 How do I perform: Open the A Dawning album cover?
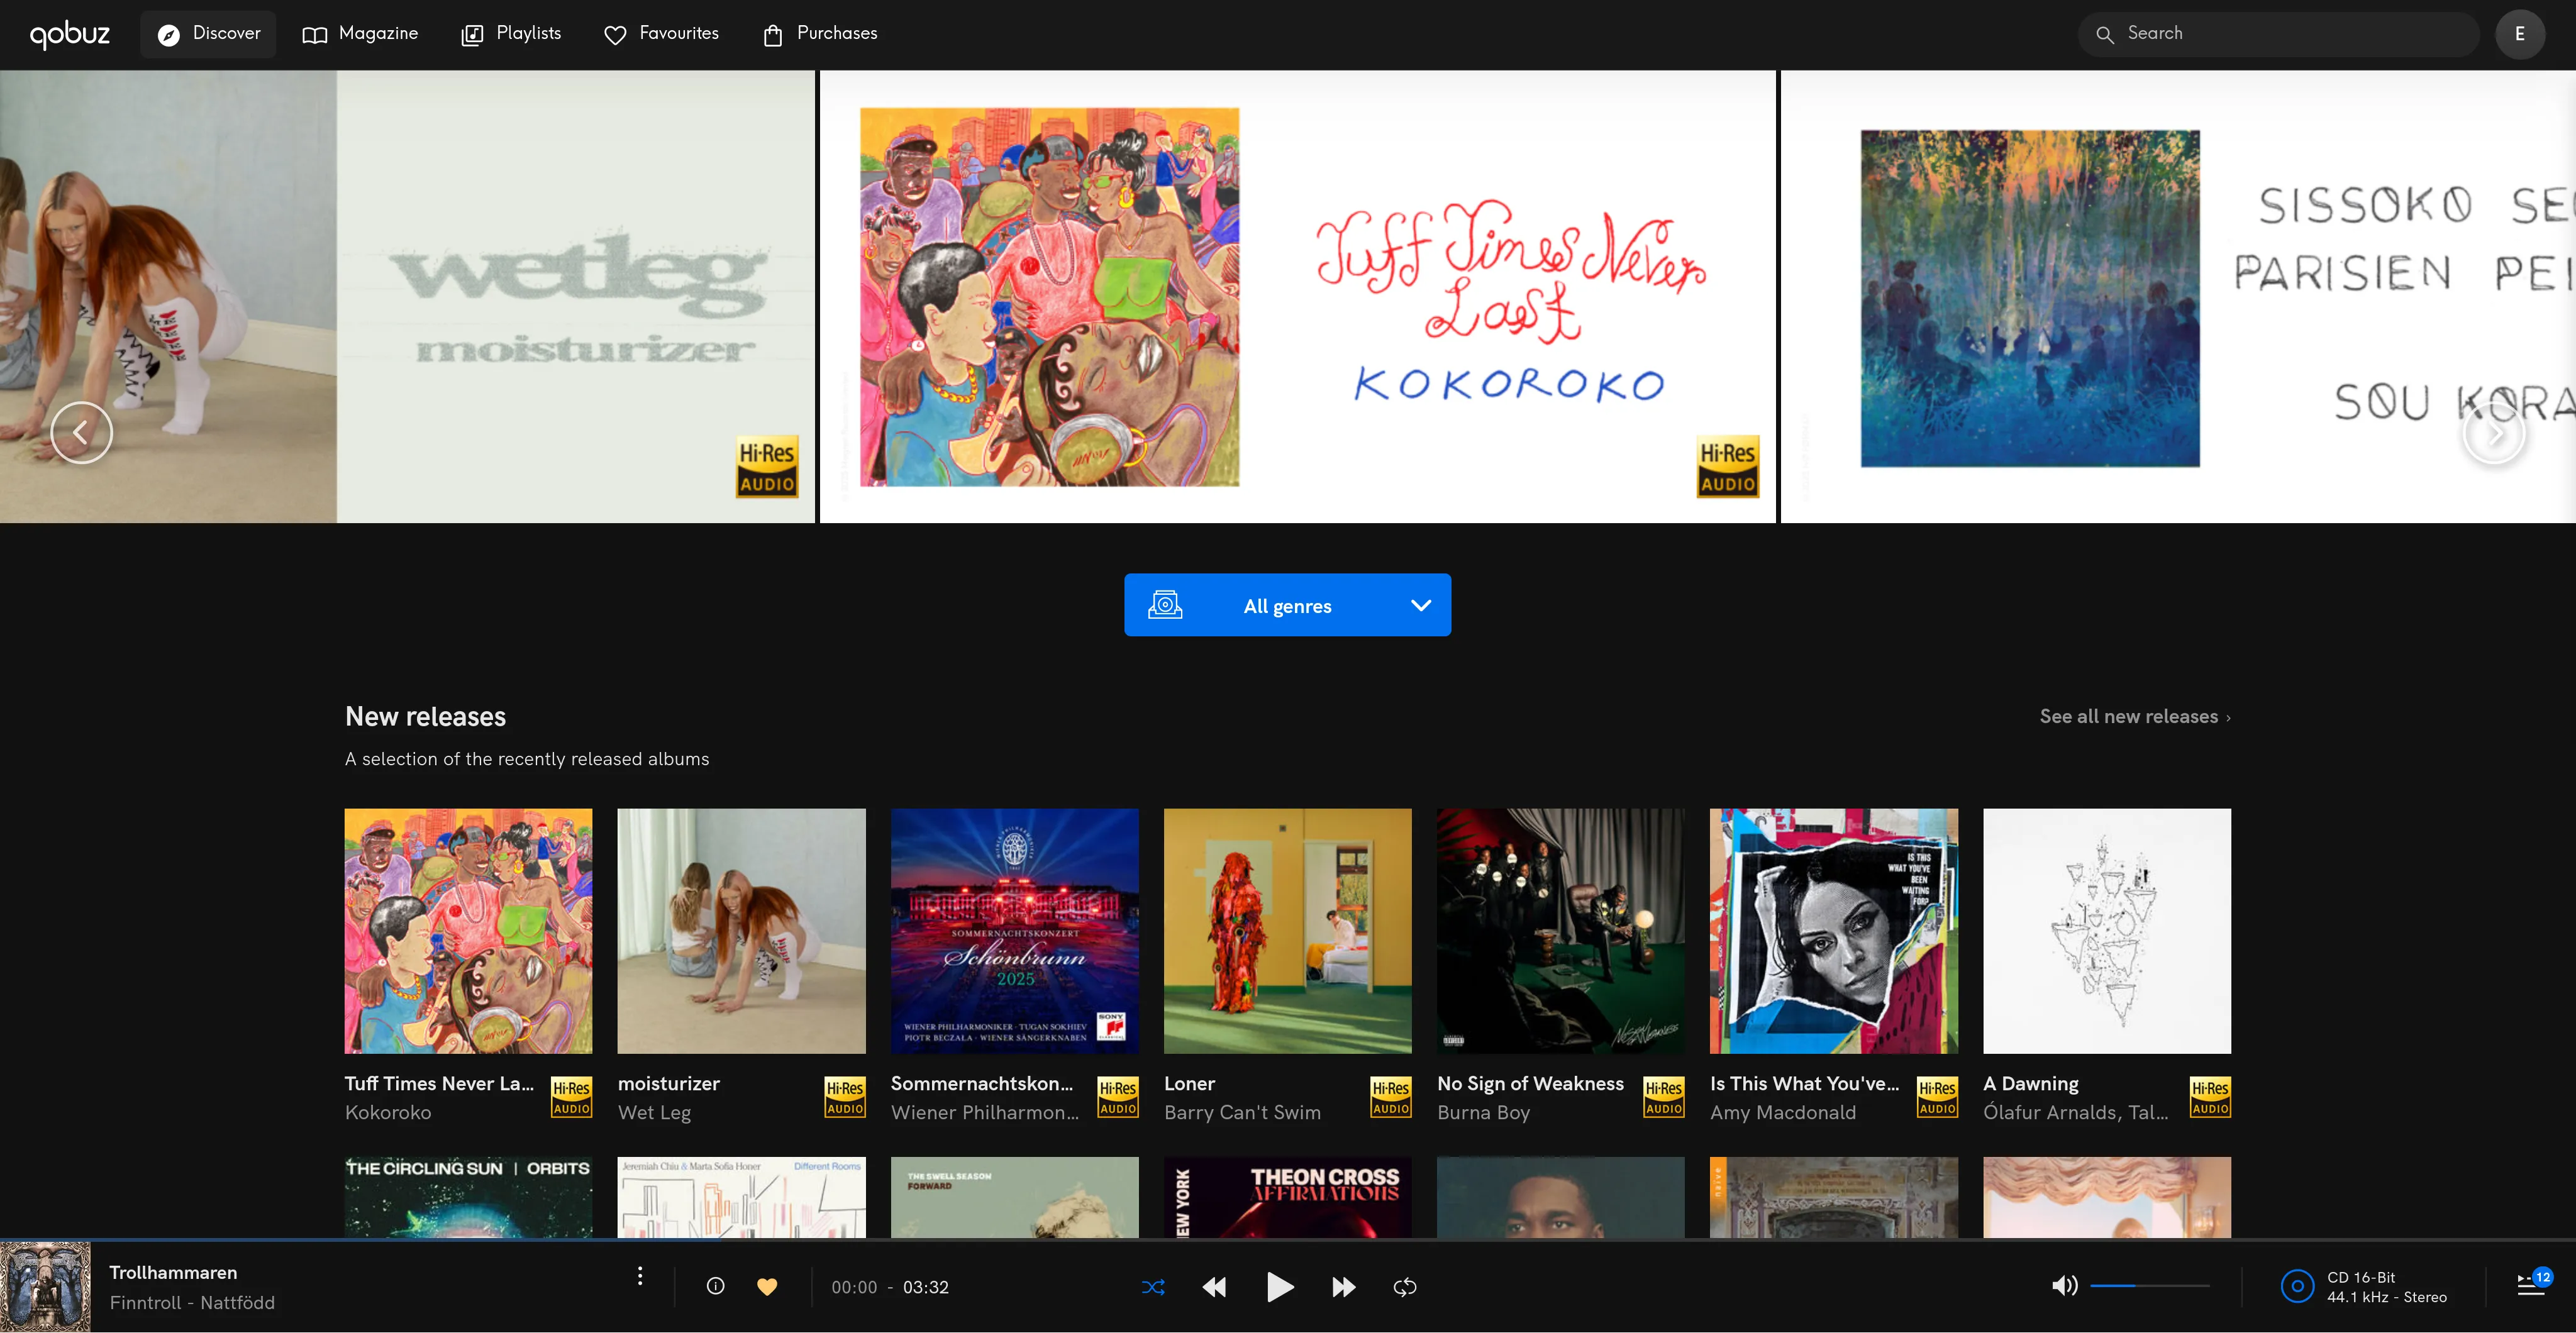coord(2106,931)
